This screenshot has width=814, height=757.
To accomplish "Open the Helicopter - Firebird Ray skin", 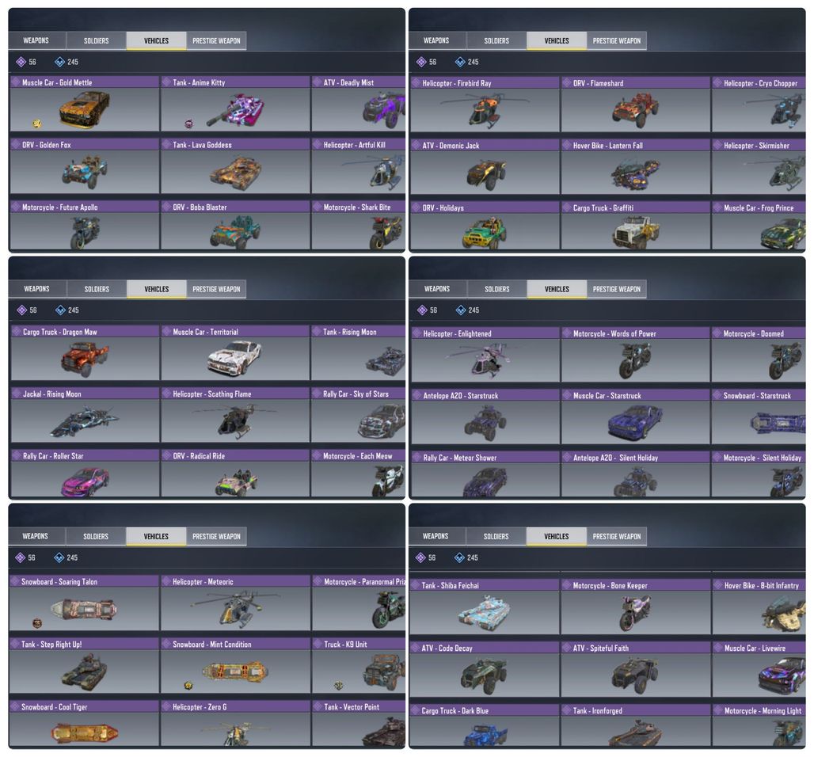I will click(485, 105).
